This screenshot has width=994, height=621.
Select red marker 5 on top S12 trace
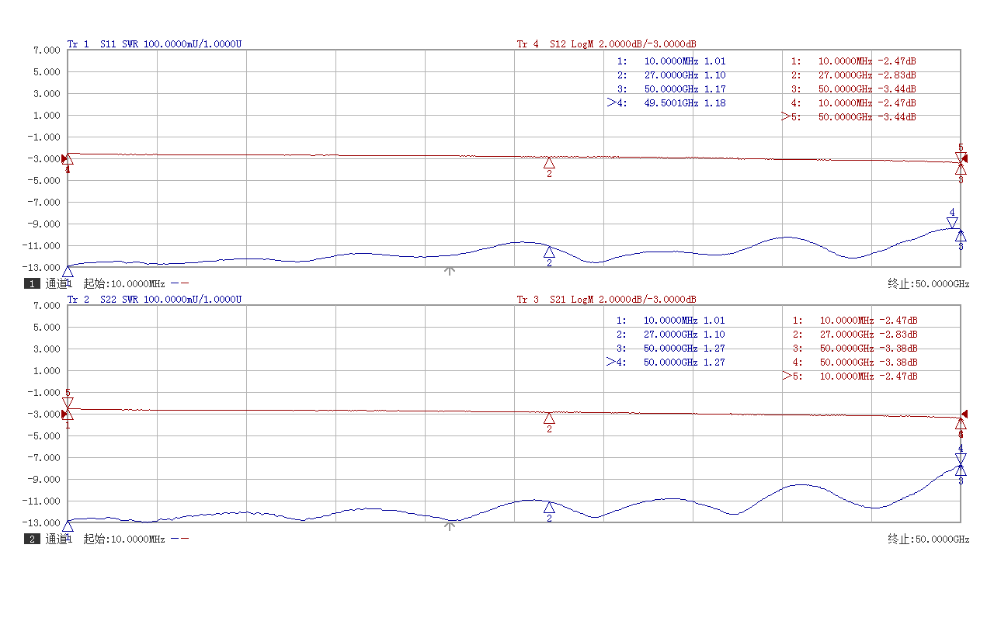961,157
